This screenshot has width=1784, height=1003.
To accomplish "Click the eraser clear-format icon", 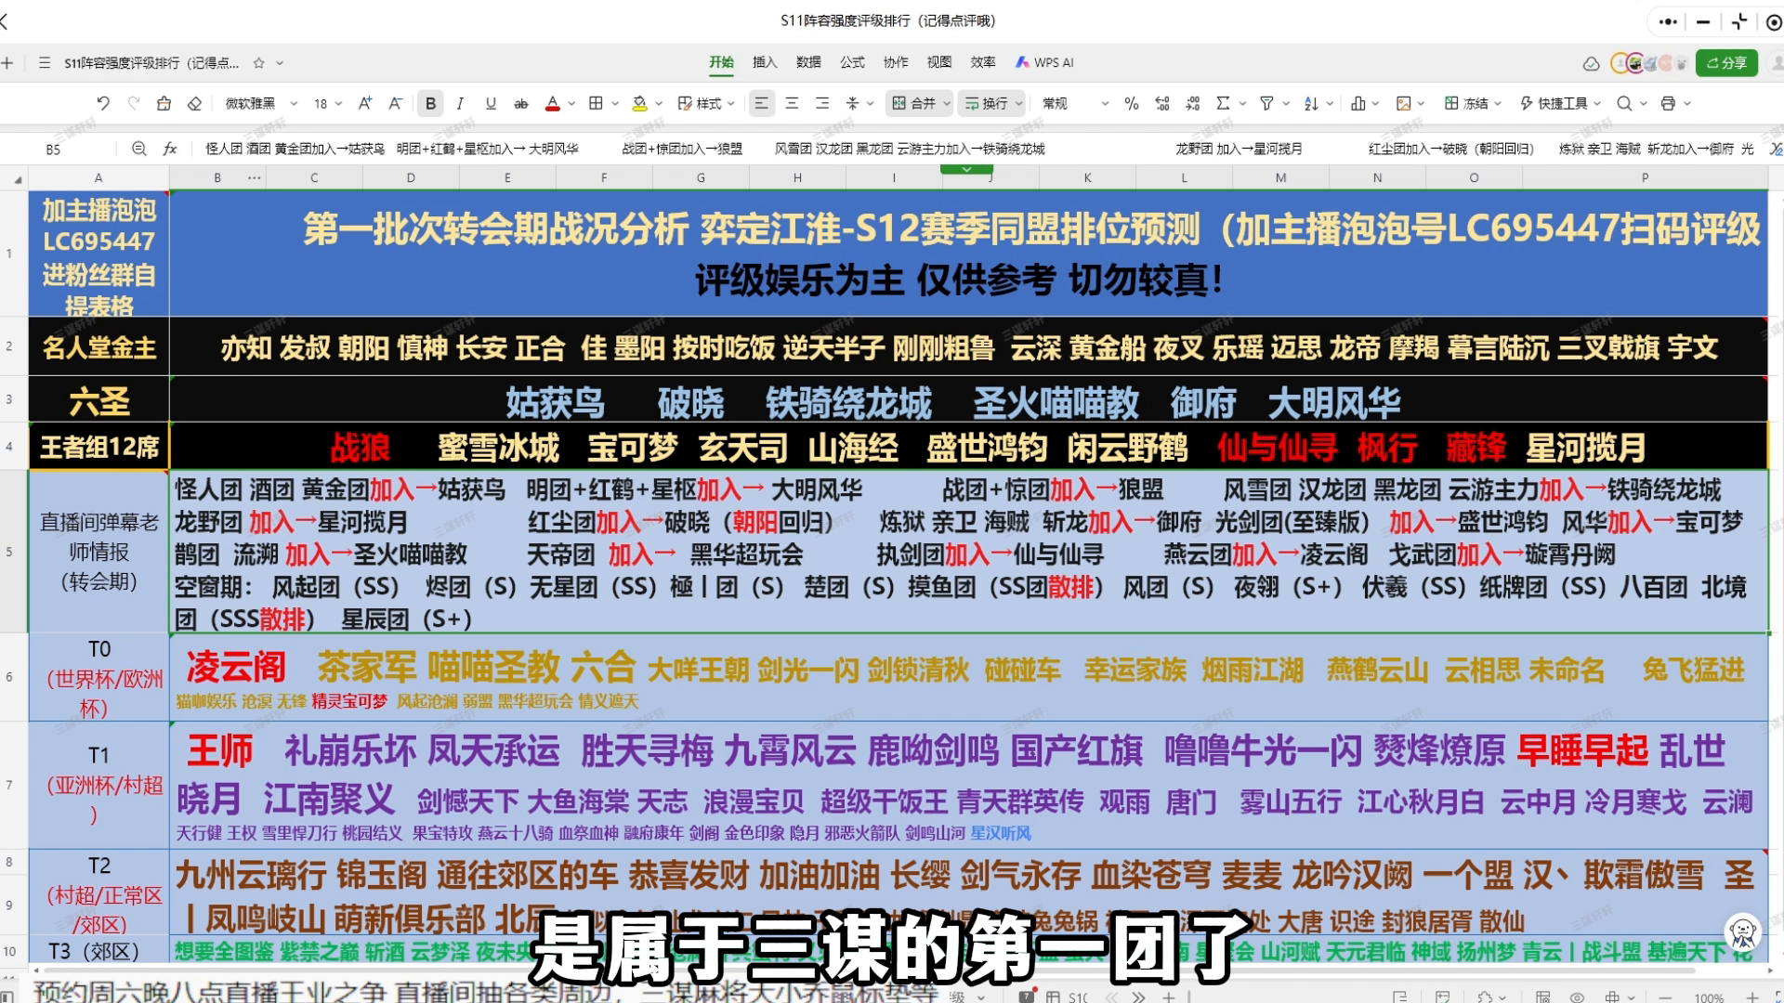I will pos(194,103).
